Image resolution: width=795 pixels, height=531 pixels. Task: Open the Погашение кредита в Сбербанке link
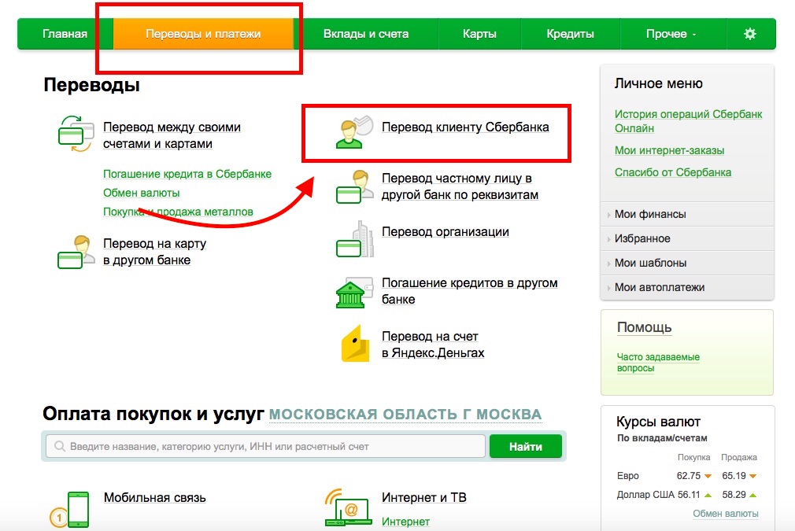(x=187, y=174)
